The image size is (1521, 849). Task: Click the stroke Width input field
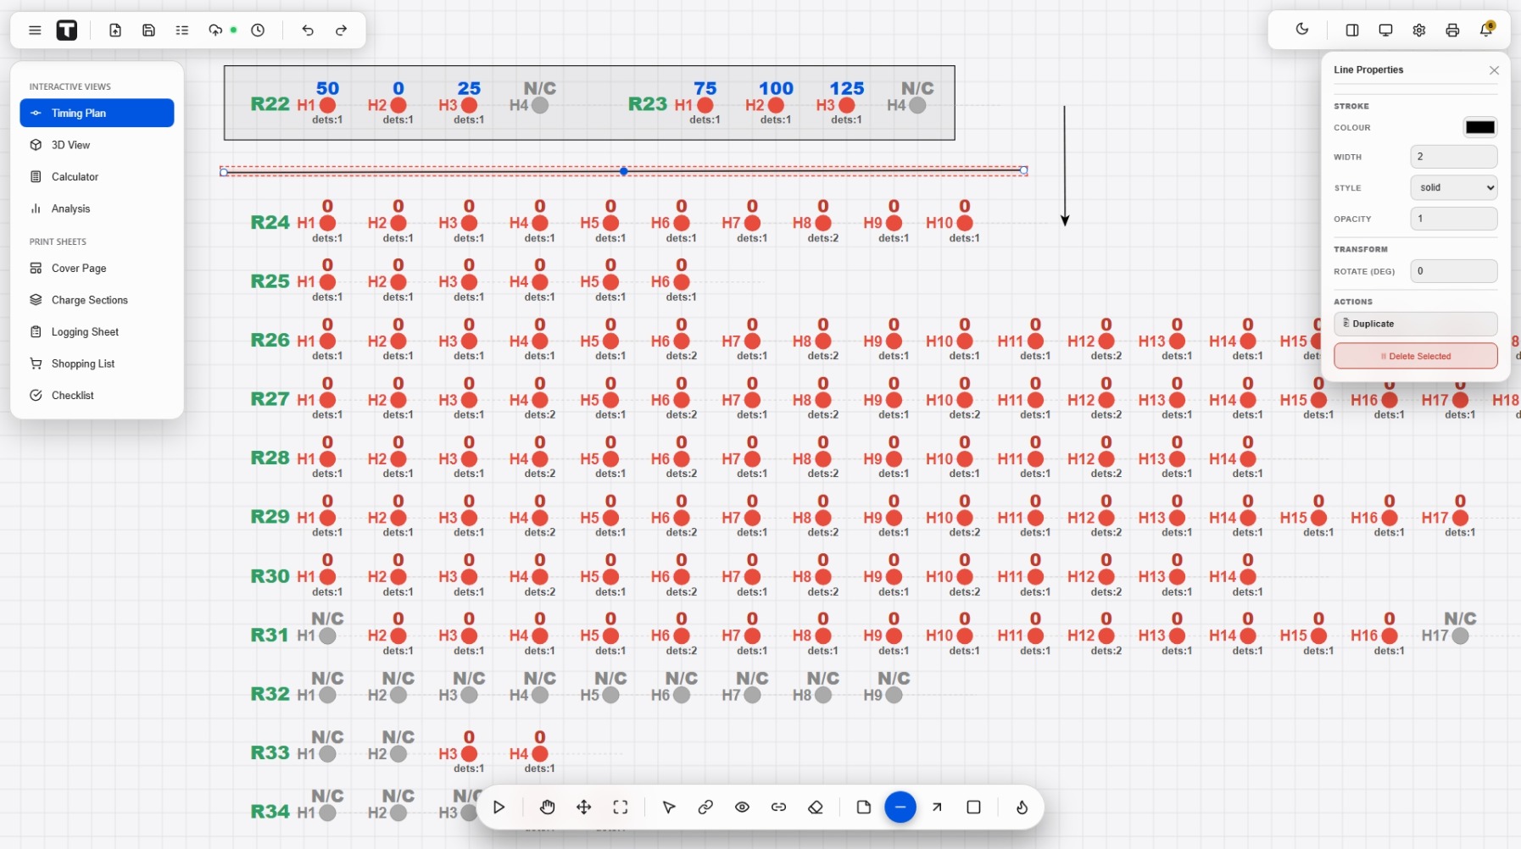point(1454,157)
